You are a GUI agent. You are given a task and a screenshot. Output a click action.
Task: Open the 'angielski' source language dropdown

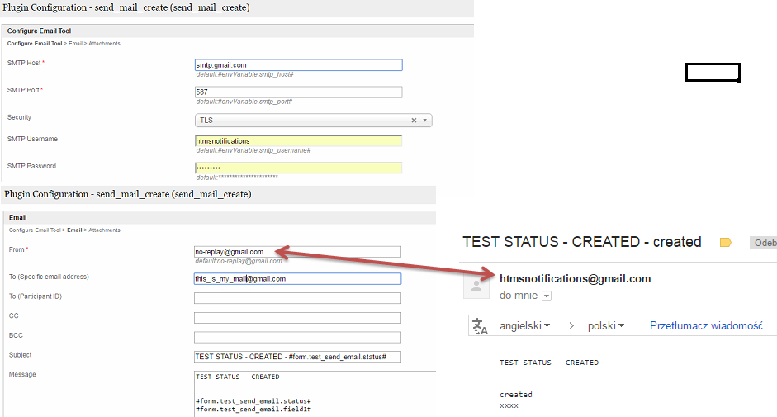pos(524,326)
